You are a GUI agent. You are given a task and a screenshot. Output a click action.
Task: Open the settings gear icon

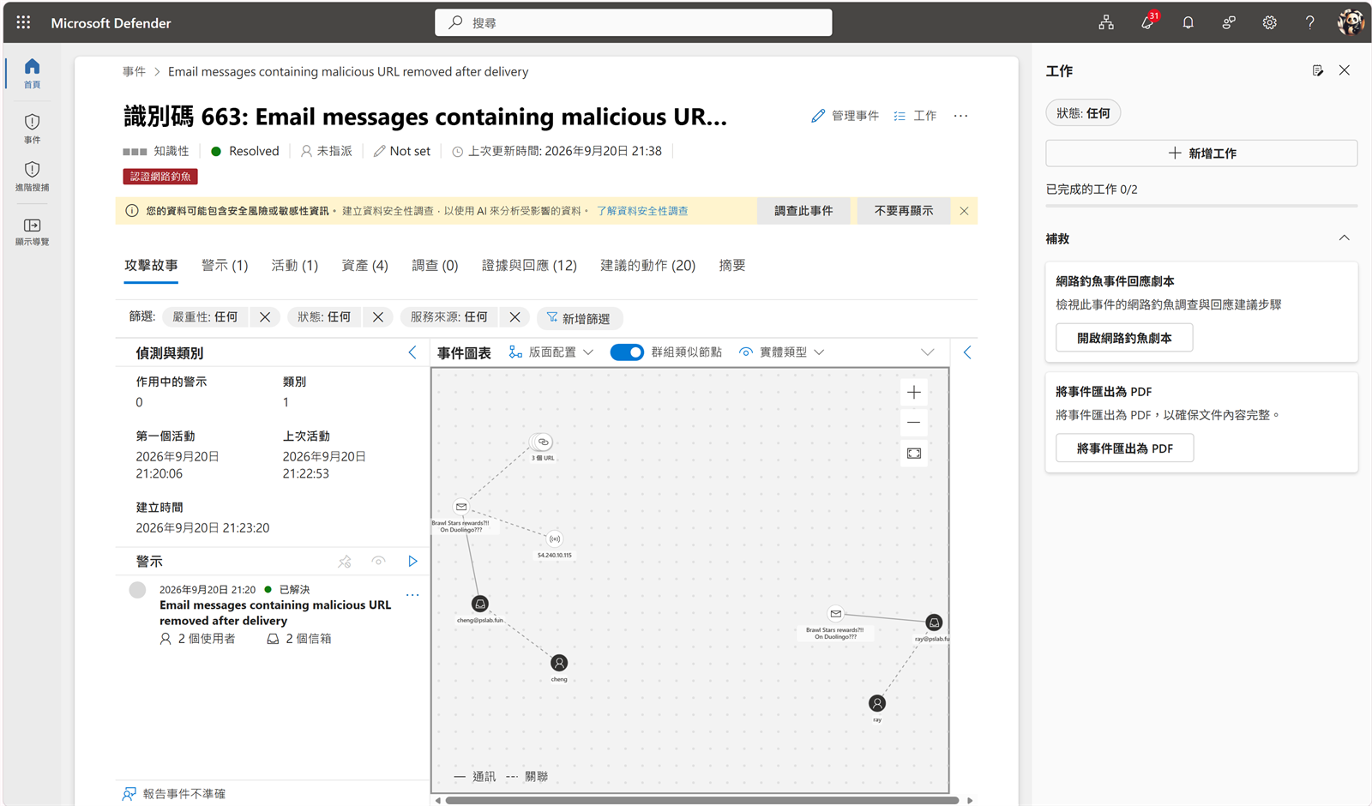tap(1269, 23)
